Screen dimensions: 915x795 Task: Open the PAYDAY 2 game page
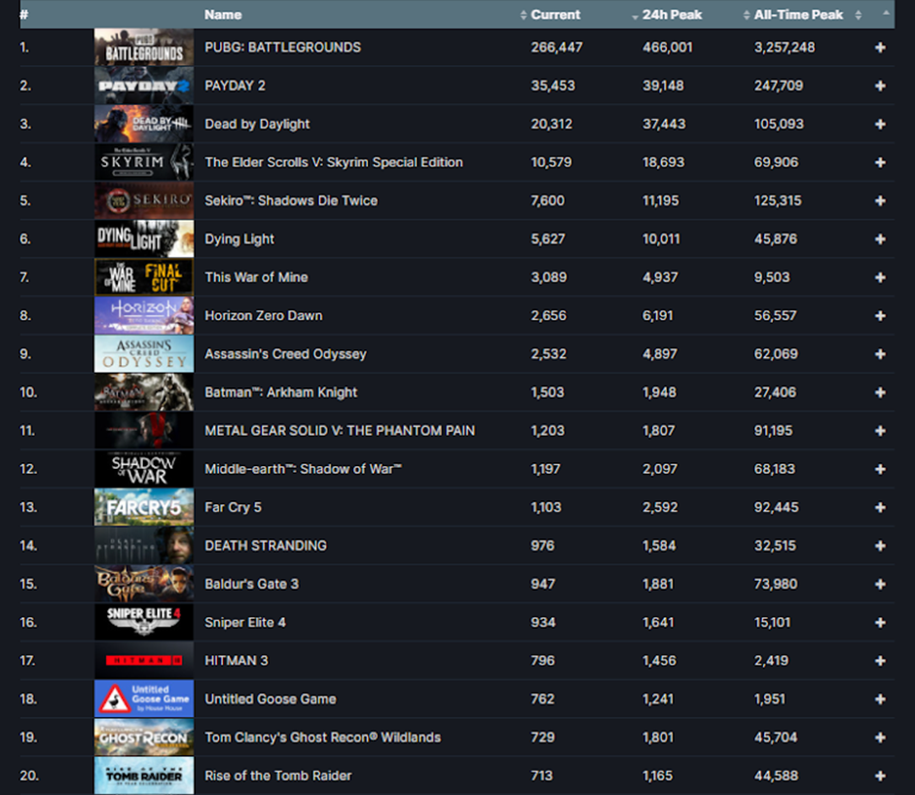235,86
